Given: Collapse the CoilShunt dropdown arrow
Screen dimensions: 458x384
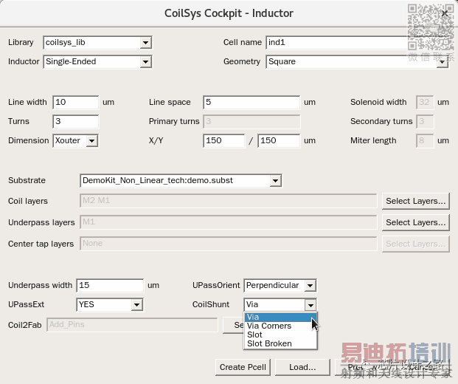Looking at the screenshot, I should [310, 305].
